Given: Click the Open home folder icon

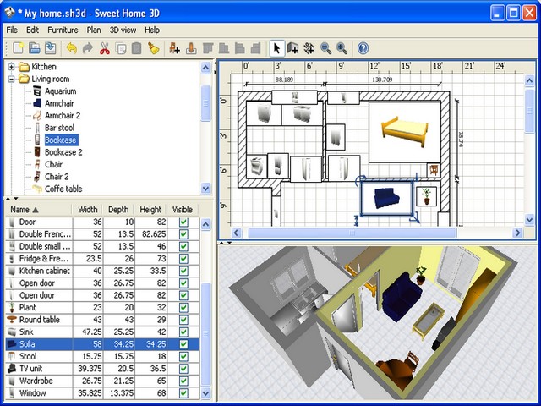Looking at the screenshot, I should tap(34, 48).
